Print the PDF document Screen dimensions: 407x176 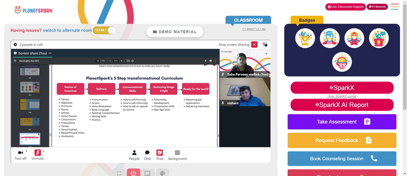click(210, 61)
